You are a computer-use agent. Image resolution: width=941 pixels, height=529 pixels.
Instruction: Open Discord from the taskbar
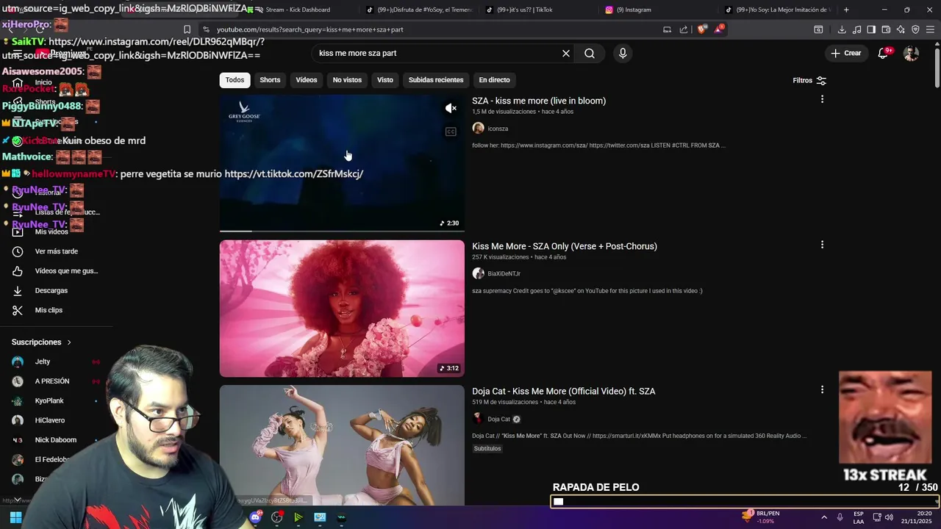point(255,517)
